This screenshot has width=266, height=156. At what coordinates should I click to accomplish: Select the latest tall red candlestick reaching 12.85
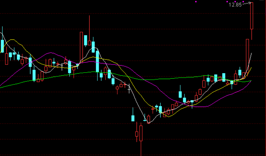point(251,16)
